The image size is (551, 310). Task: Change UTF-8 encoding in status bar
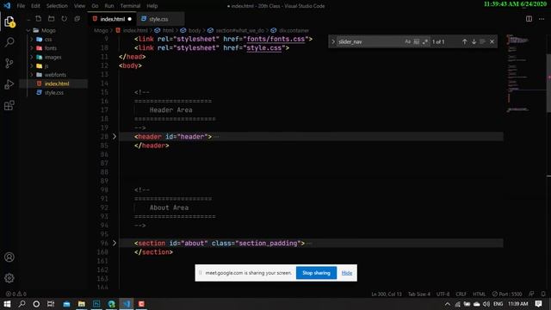pyautogui.click(x=443, y=294)
